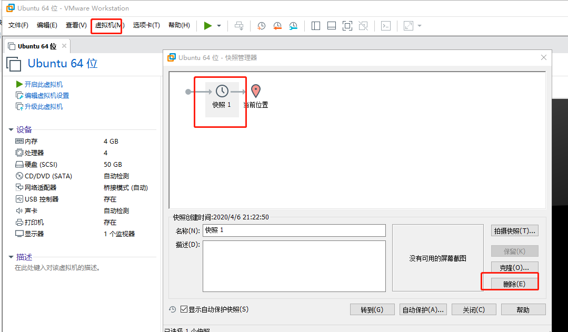568x332 pixels.
Task: Open the 编辑(E) menu
Action: pyautogui.click(x=47, y=25)
